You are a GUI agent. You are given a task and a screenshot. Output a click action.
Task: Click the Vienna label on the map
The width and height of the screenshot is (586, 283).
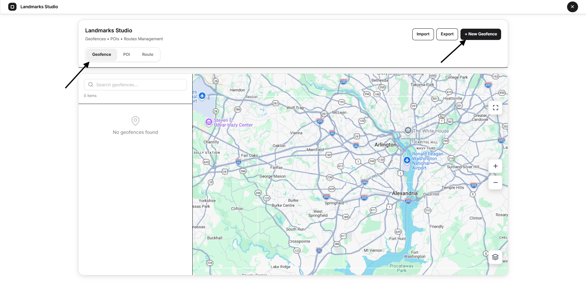coord(296,133)
